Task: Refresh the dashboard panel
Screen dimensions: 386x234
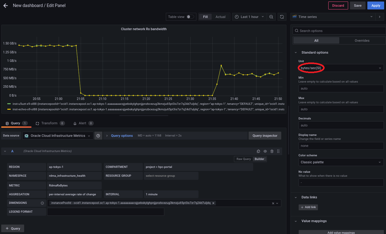Action: (x=282, y=17)
